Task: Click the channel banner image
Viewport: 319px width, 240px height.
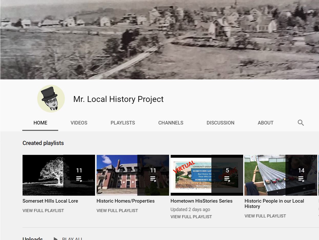Action: pyautogui.click(x=159, y=38)
